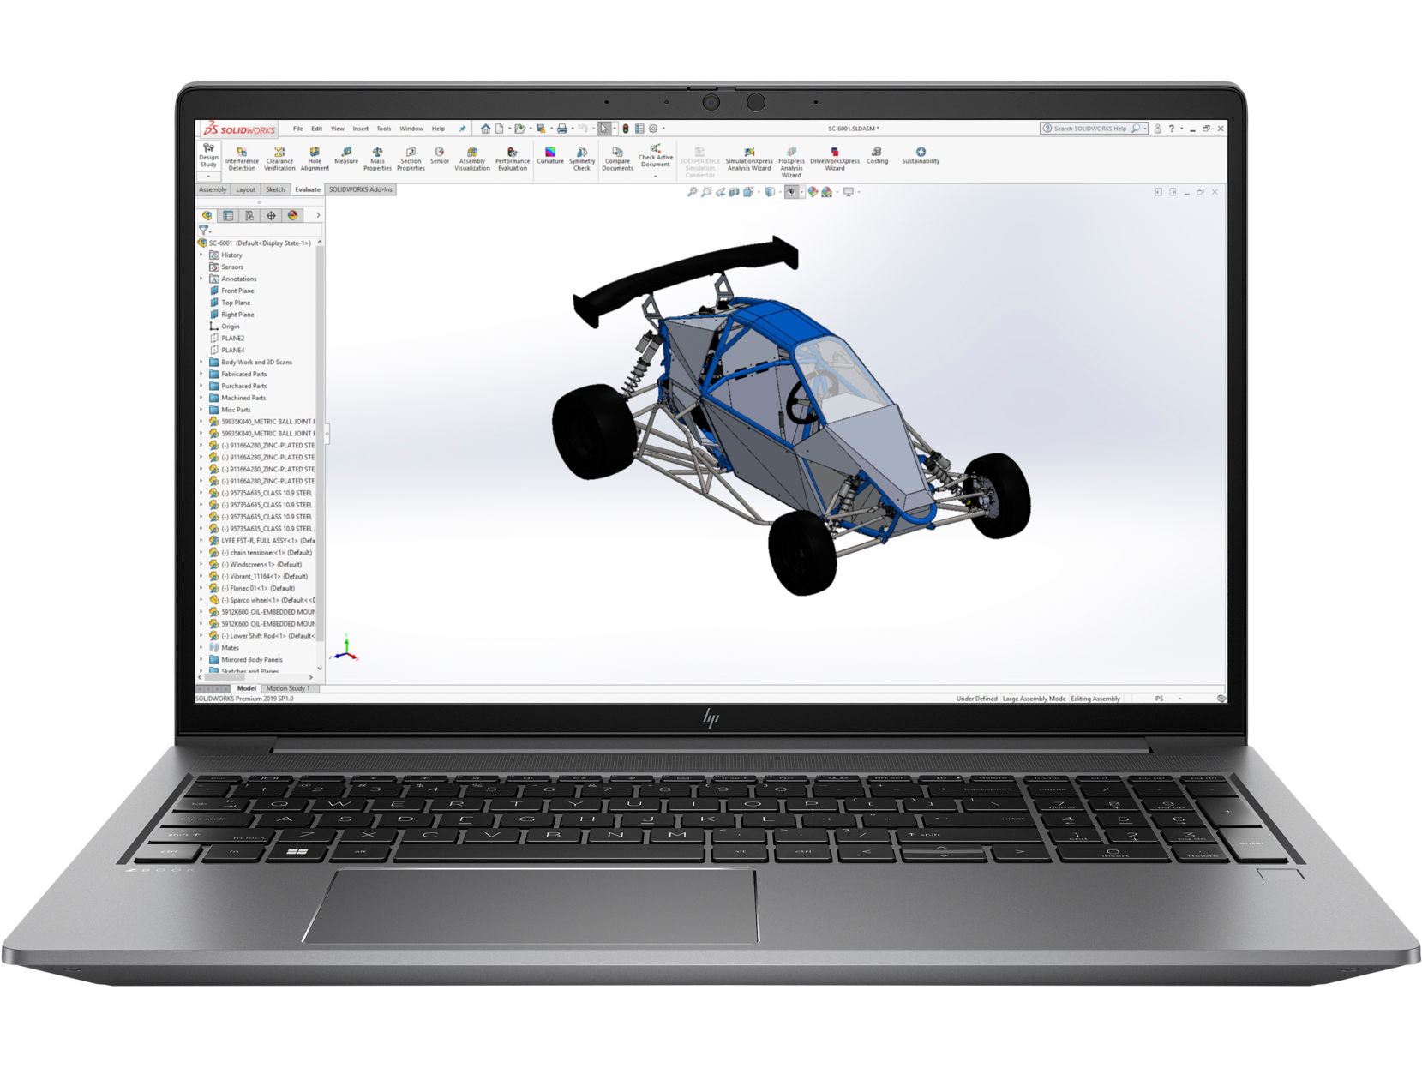Pin the menu bar with pushpin
This screenshot has width=1422, height=1068.
pyautogui.click(x=463, y=129)
